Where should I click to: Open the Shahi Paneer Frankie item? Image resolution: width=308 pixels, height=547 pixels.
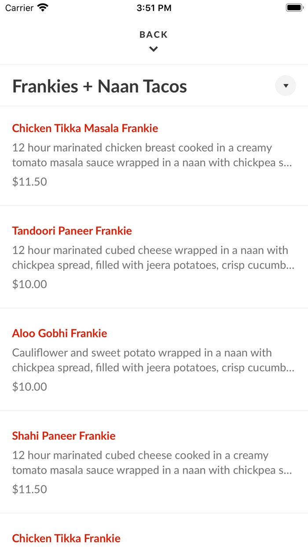click(64, 436)
